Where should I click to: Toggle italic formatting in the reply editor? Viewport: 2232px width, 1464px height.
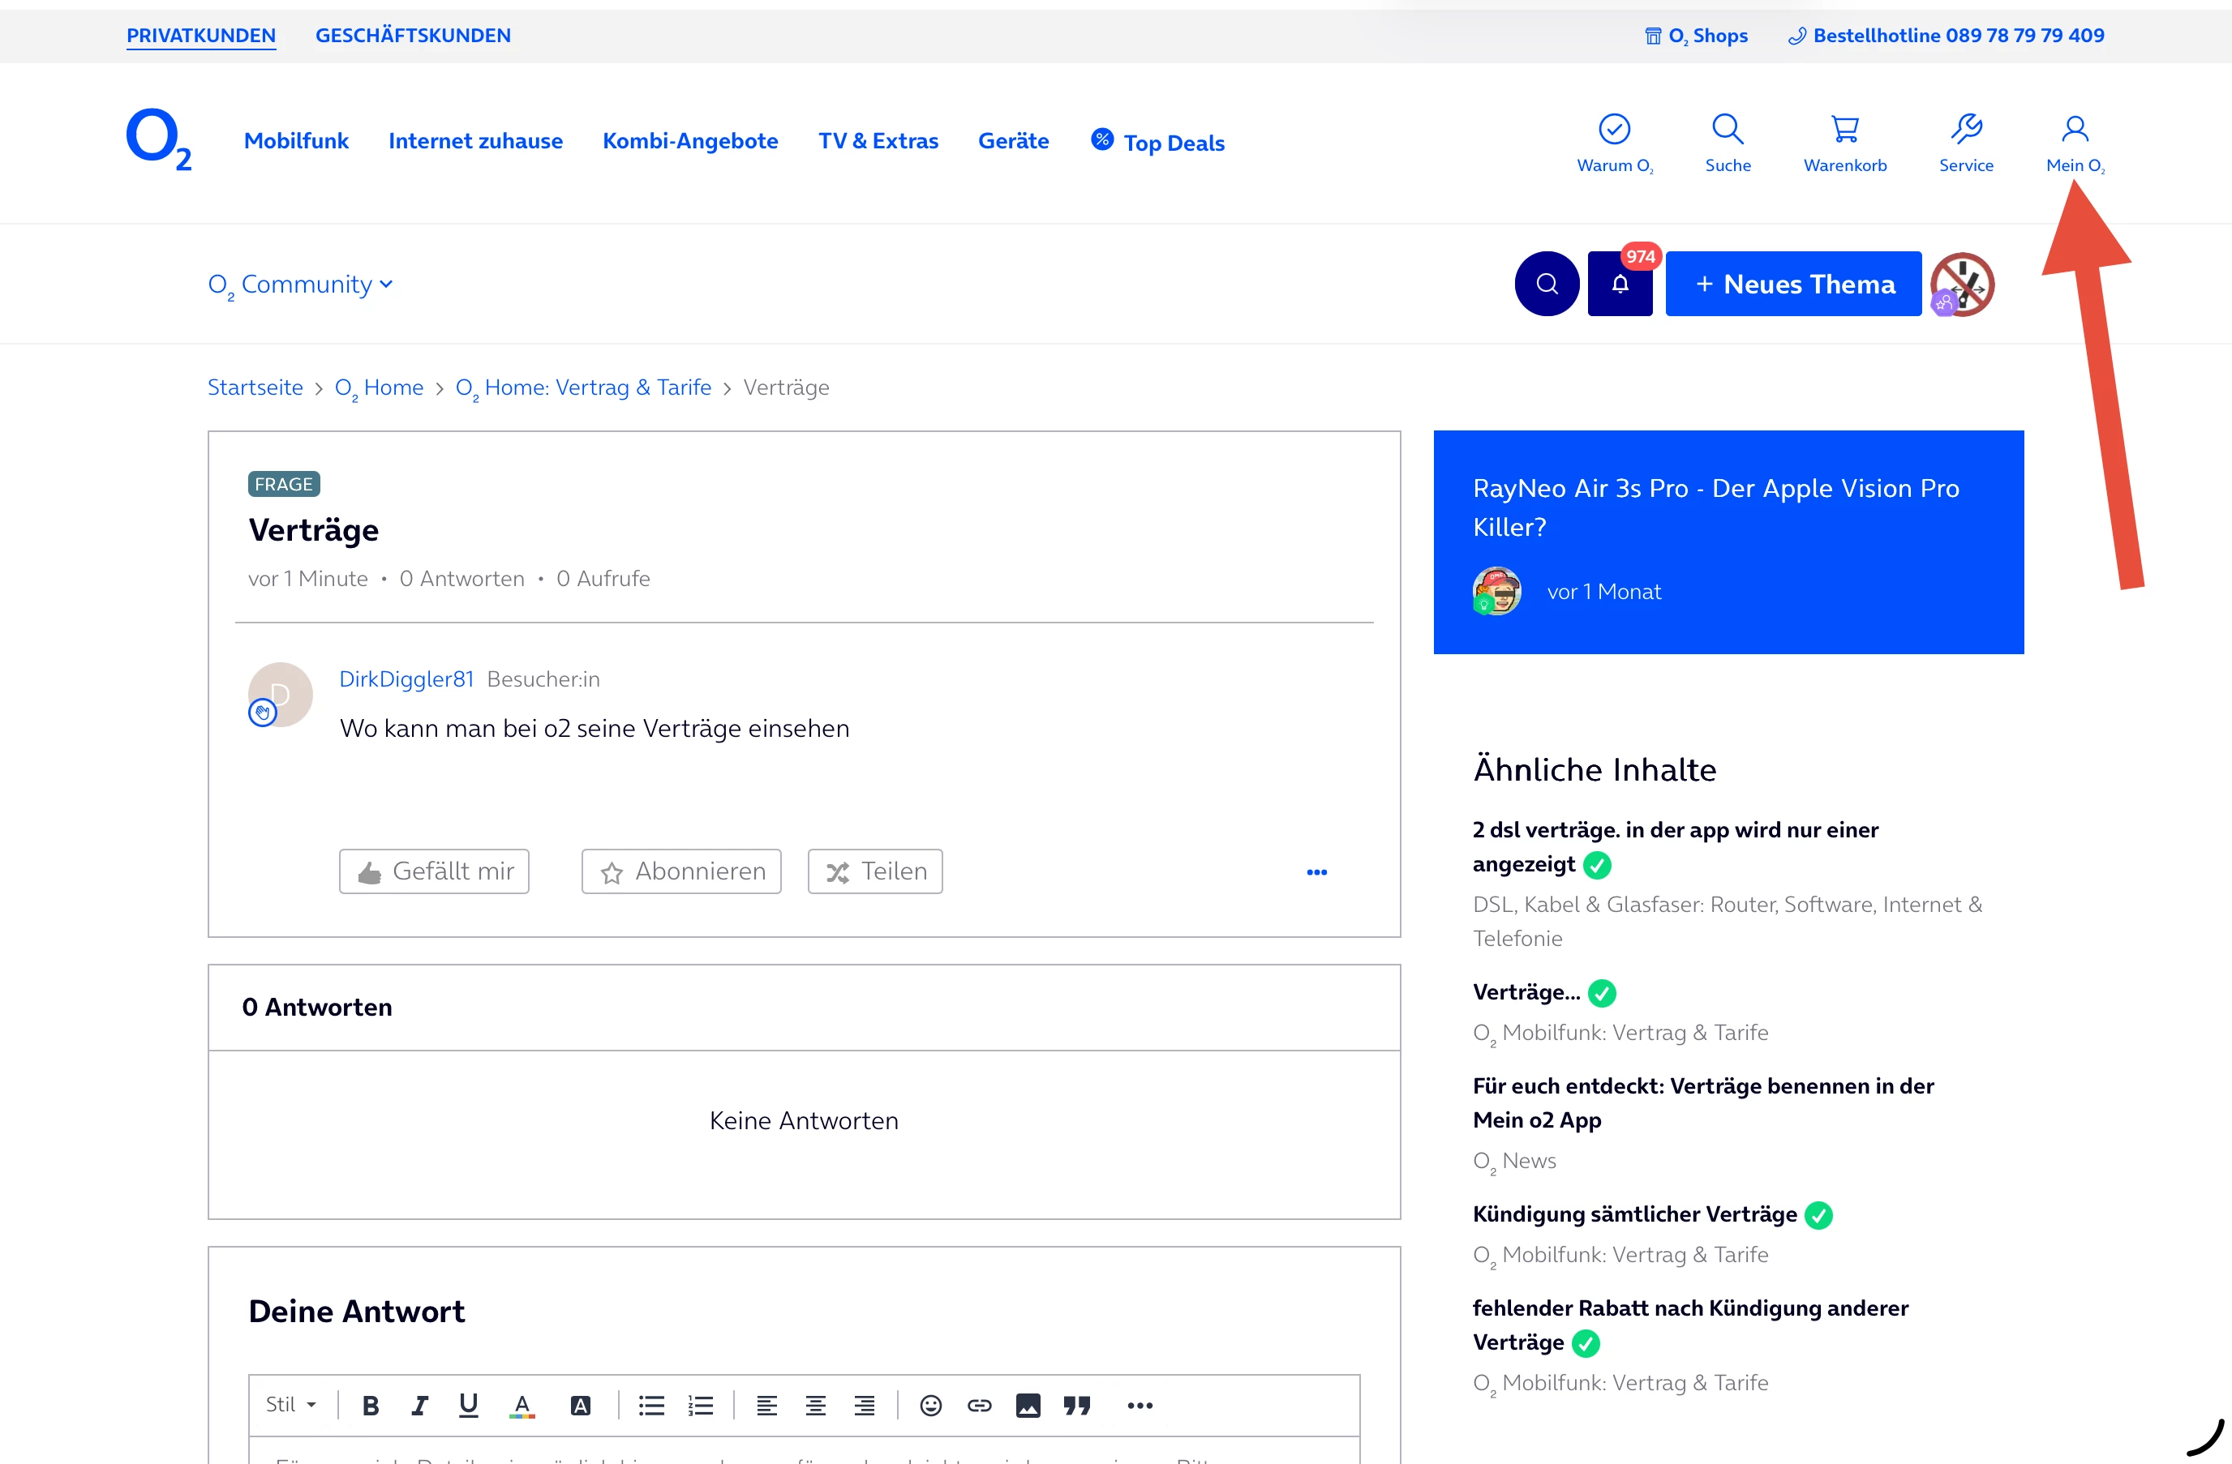419,1405
